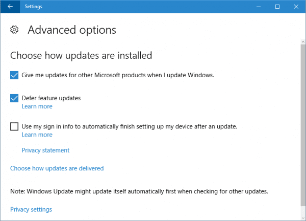This screenshot has height=221, width=306.
Task: Maximize the Settings window
Action: point(277,7)
